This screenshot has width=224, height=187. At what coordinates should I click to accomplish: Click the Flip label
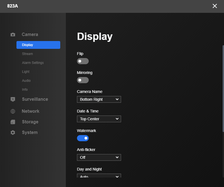[x=80, y=54]
